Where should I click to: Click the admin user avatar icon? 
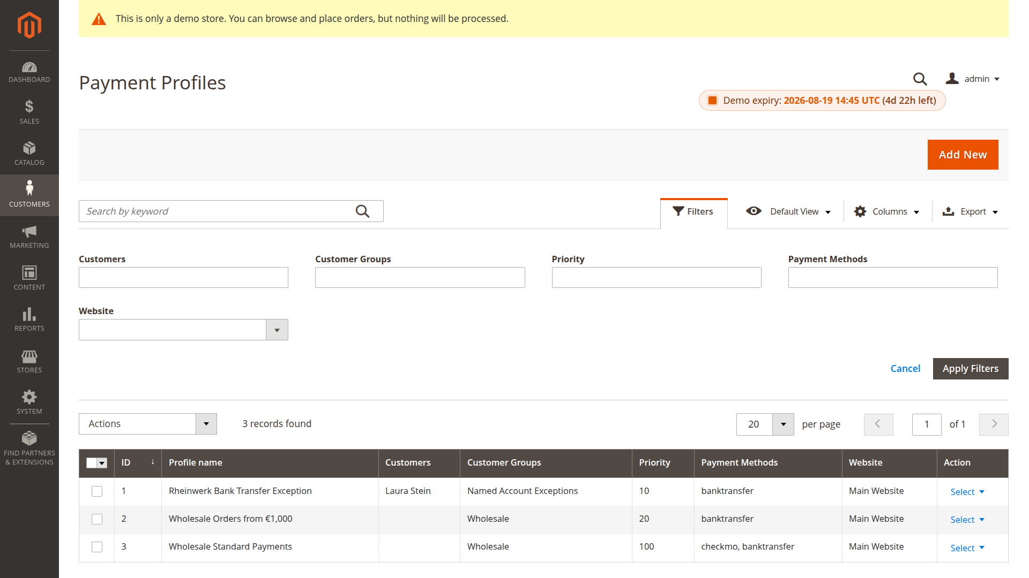pos(952,78)
